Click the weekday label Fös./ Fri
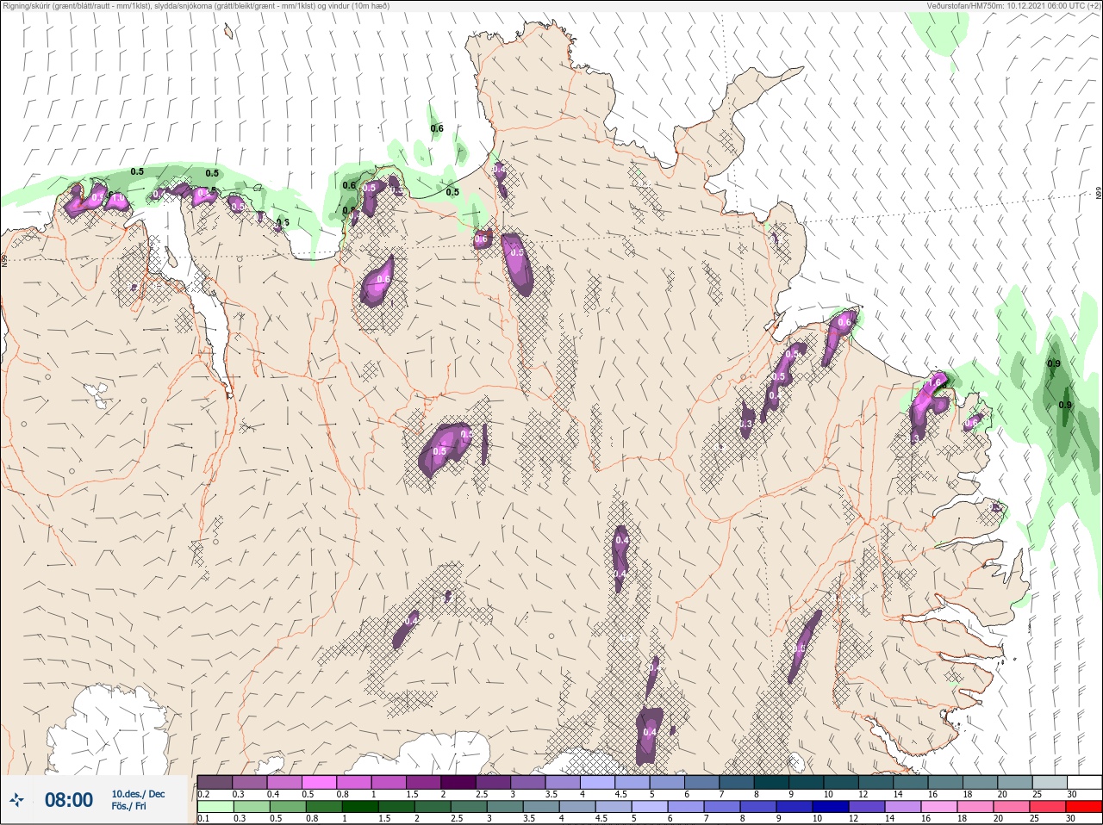The image size is (1103, 825). pos(128,807)
